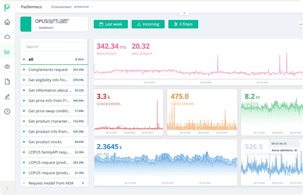Expand the Dashboard dropdown under OPUS

pyautogui.click(x=46, y=28)
